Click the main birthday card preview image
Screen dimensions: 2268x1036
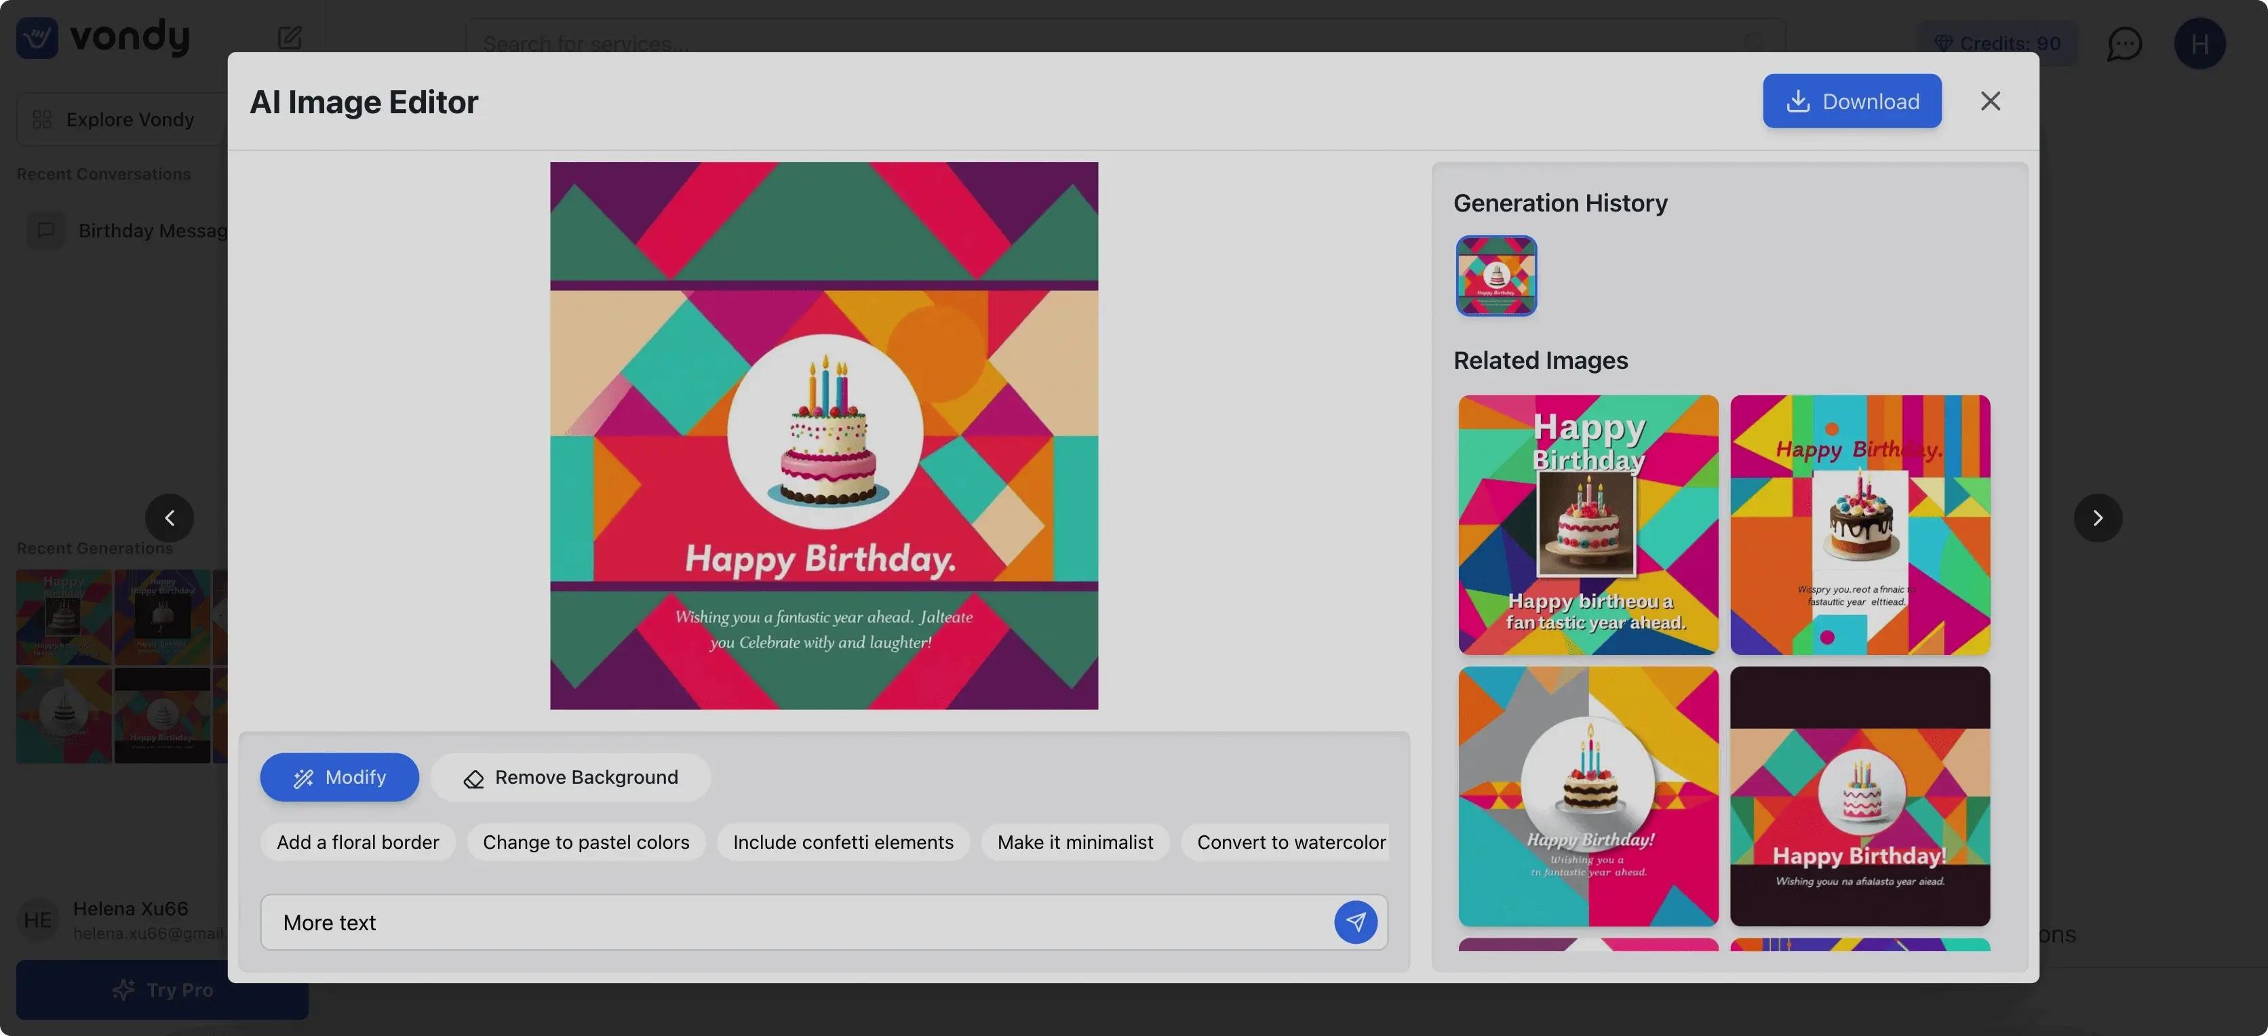pyautogui.click(x=824, y=436)
